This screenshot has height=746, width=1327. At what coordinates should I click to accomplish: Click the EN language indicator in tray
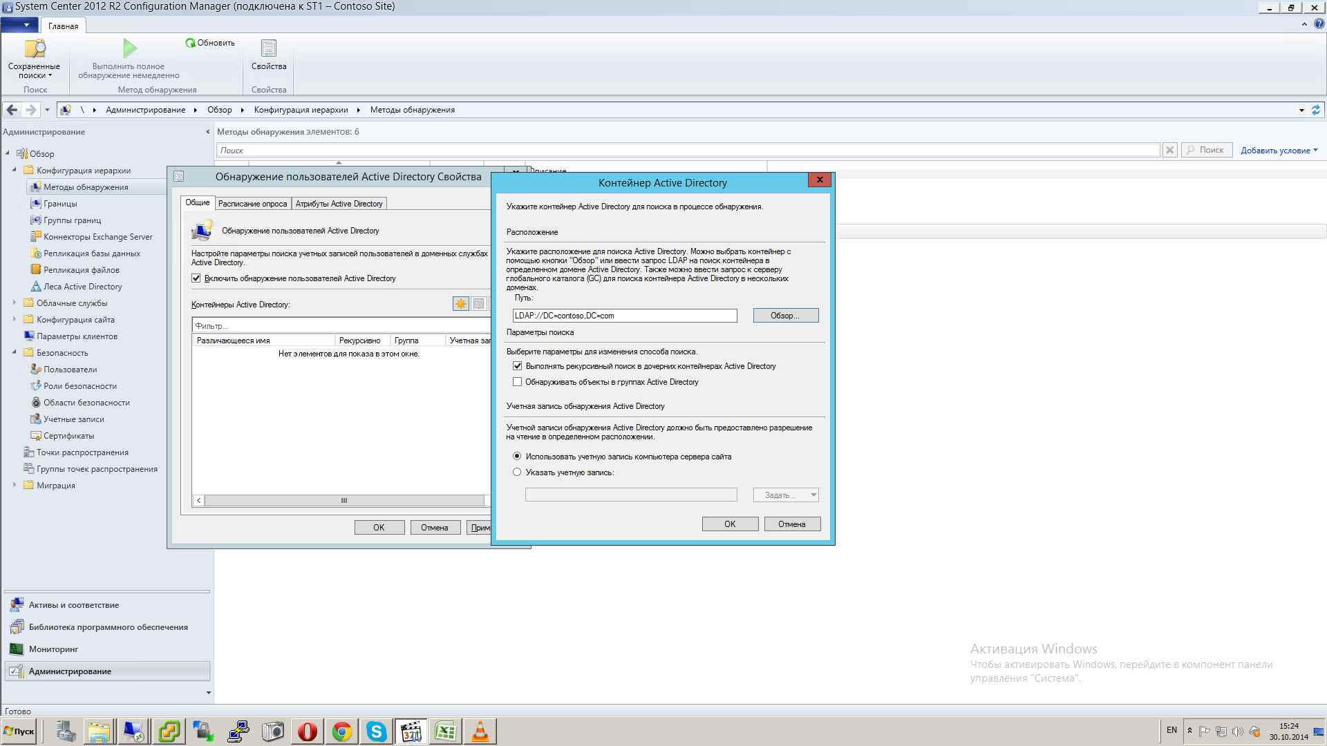[x=1171, y=730]
